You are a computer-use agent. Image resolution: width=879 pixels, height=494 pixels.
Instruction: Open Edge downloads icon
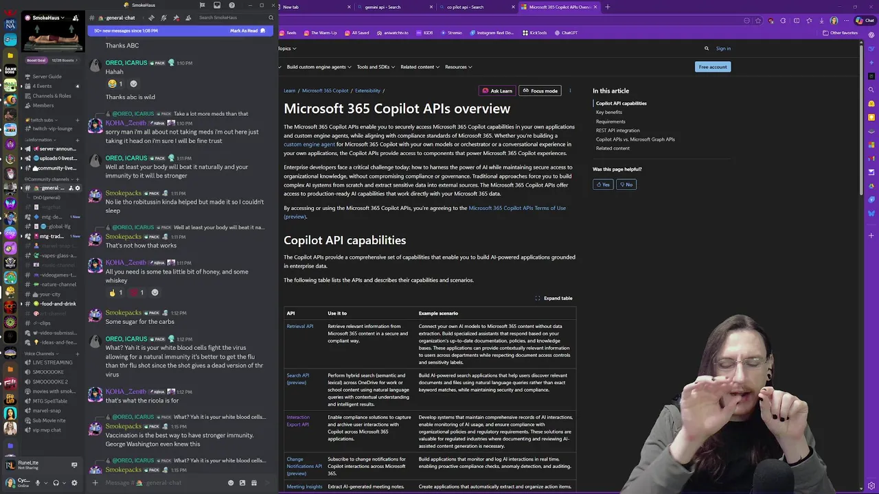click(821, 21)
